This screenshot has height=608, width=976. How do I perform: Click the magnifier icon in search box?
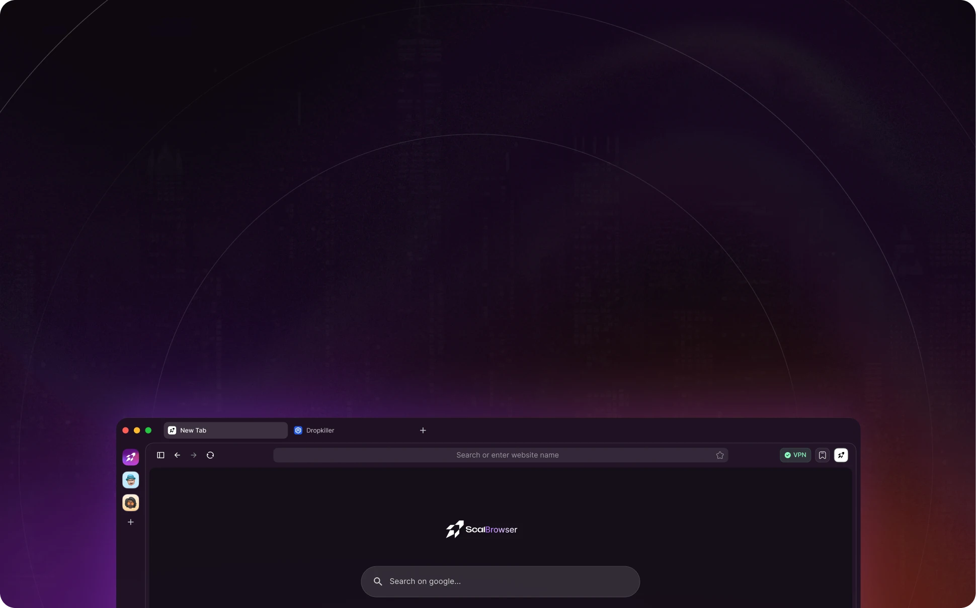[x=378, y=581]
